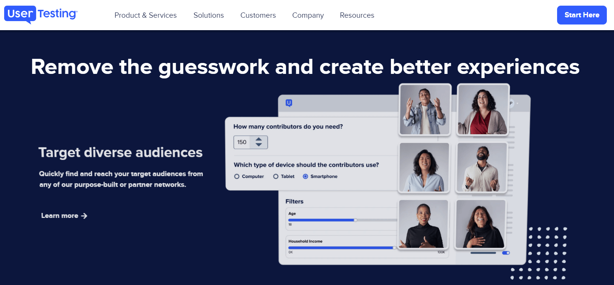Viewport: 614px width, 285px height.
Task: Open the Resources menu
Action: tap(357, 15)
